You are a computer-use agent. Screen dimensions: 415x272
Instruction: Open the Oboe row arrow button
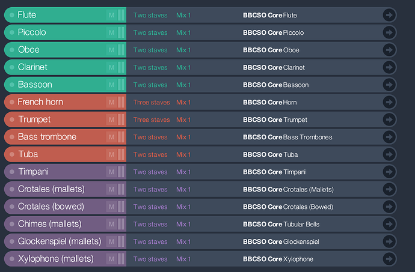389,50
